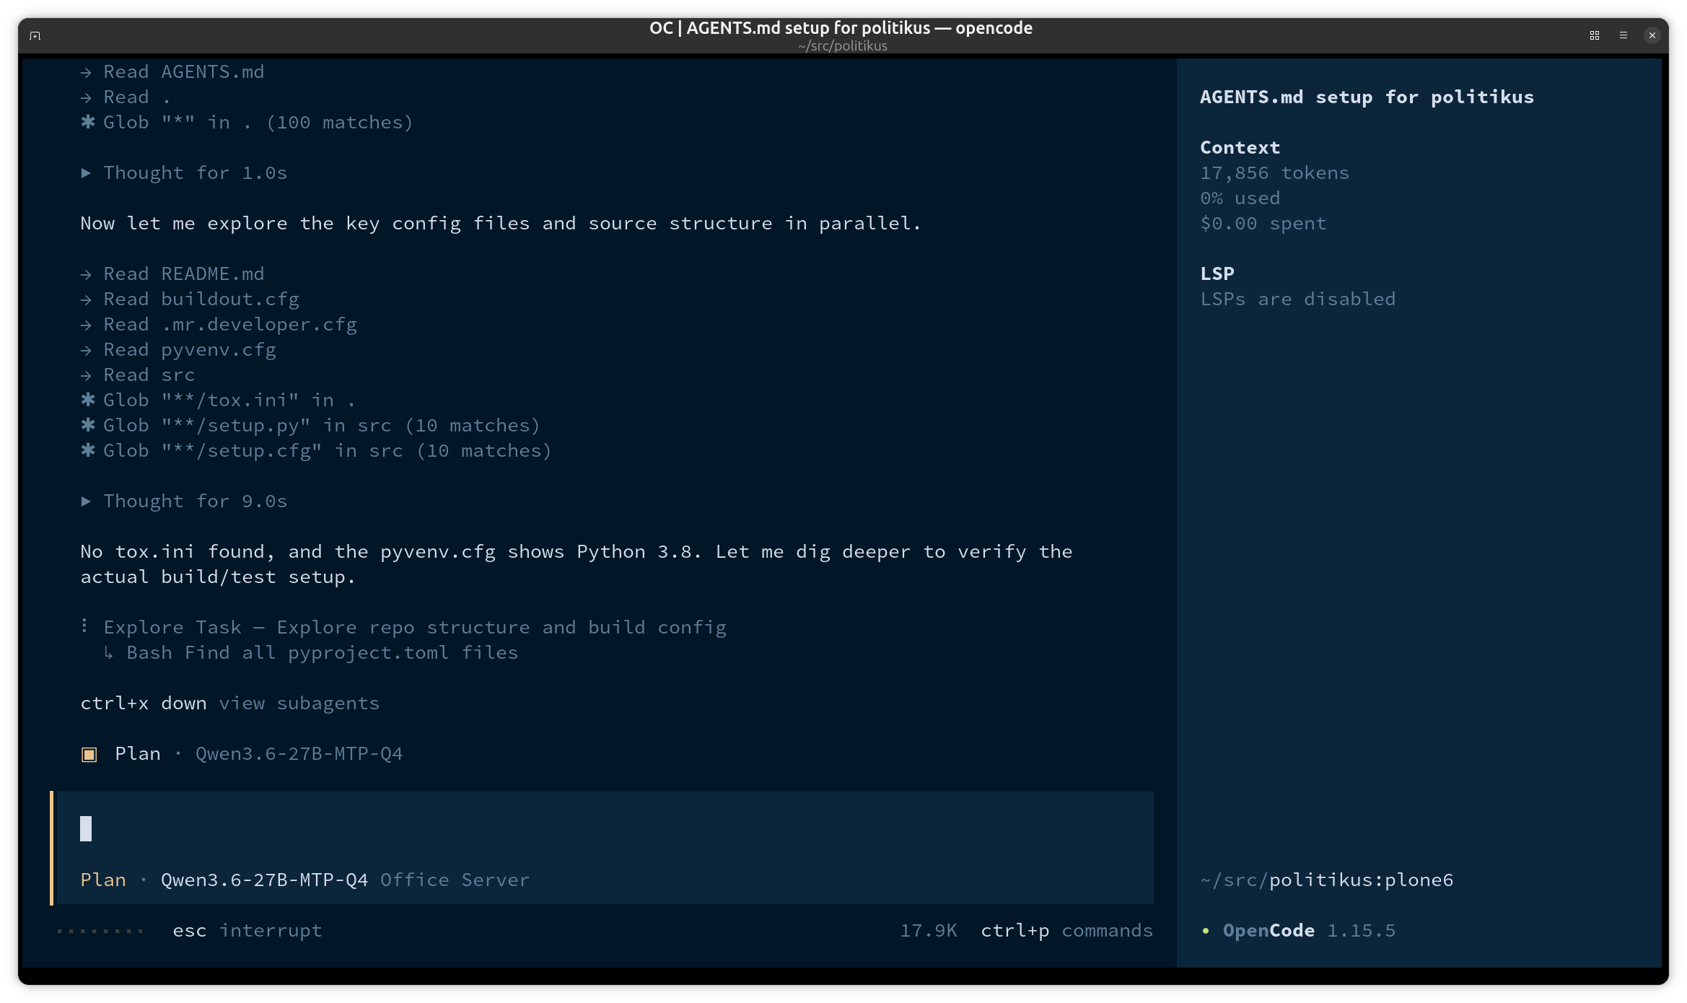Image resolution: width=1687 pixels, height=1003 pixels.
Task: Click the LSP heading in sidebar
Action: (1217, 274)
